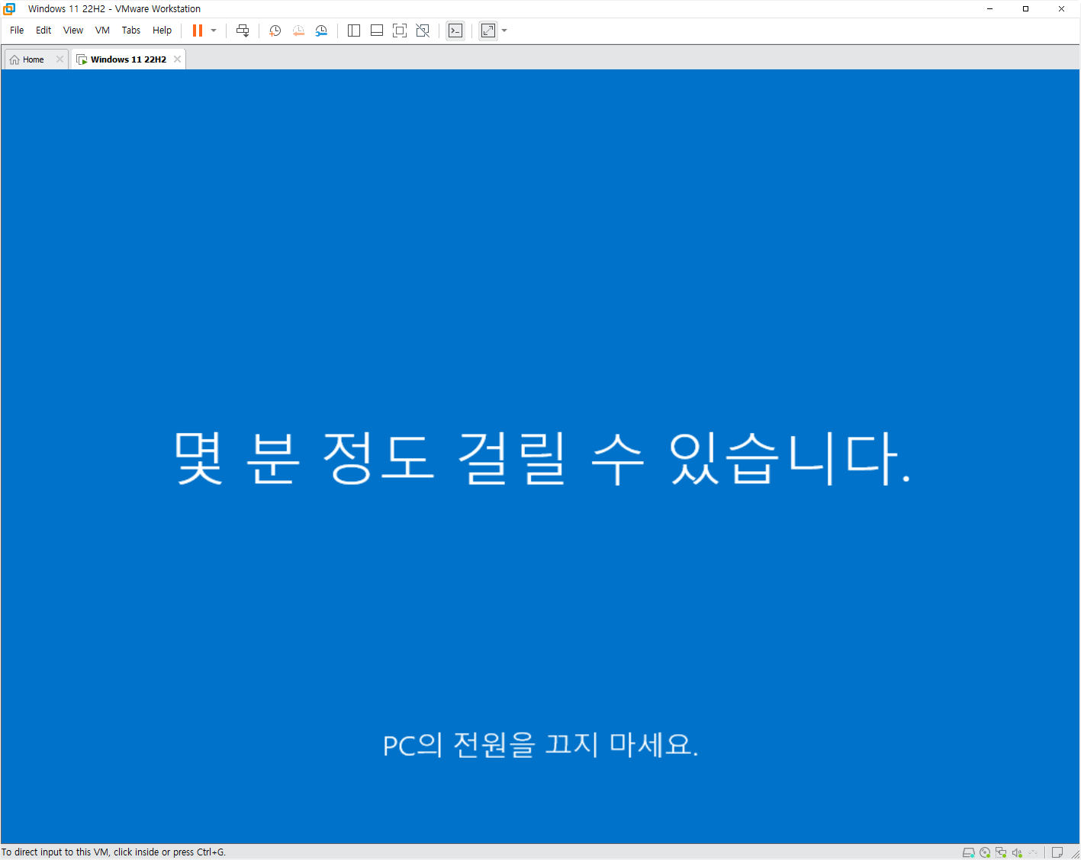Click the VMware Workstation app icon in title bar
This screenshot has width=1081, height=860.
pyautogui.click(x=9, y=9)
